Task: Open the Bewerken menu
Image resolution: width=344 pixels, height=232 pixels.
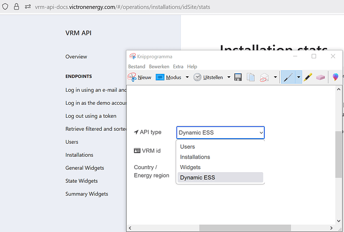Action: click(159, 66)
